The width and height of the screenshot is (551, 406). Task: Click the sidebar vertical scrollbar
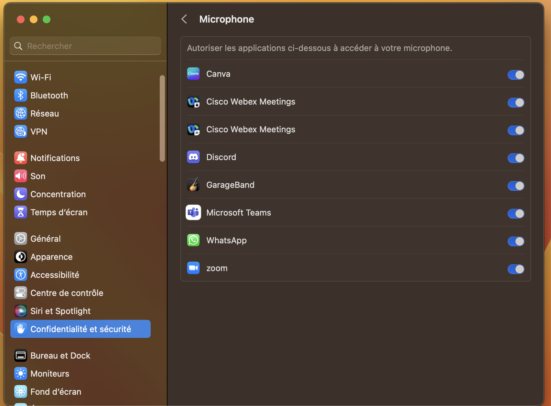[x=162, y=118]
